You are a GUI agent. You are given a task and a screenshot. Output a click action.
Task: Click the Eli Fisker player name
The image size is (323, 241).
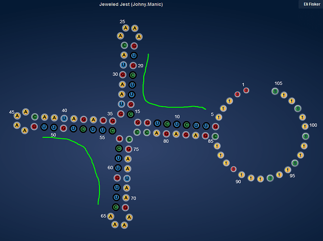311,4
